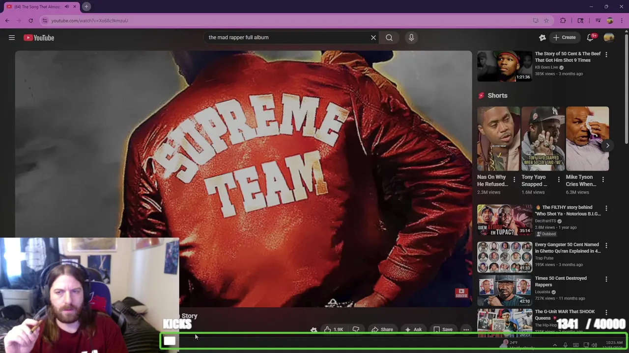The width and height of the screenshot is (629, 353).
Task: Open options for Nas On Why short
Action: coord(514,179)
